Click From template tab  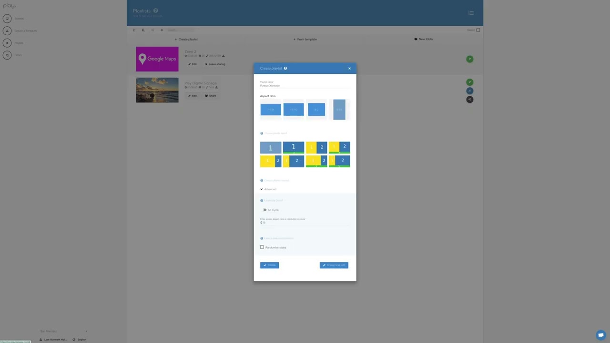tap(305, 39)
